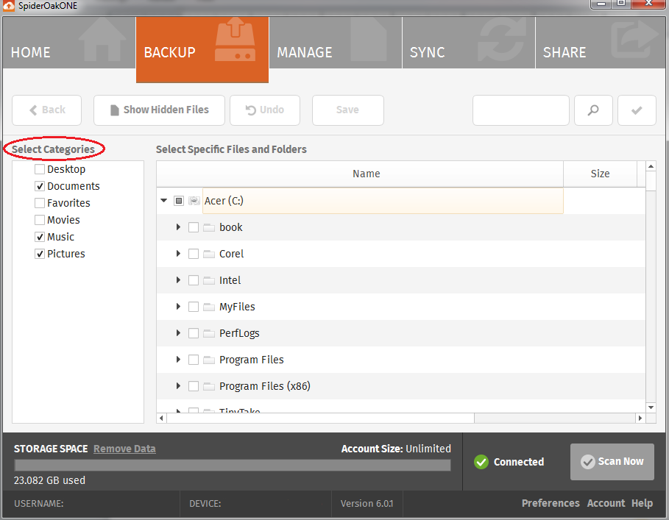The width and height of the screenshot is (669, 520).
Task: Open the Help link
Action: click(642, 503)
